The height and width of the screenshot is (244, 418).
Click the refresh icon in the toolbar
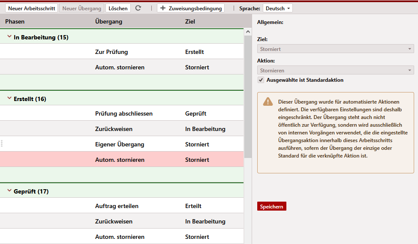(138, 8)
